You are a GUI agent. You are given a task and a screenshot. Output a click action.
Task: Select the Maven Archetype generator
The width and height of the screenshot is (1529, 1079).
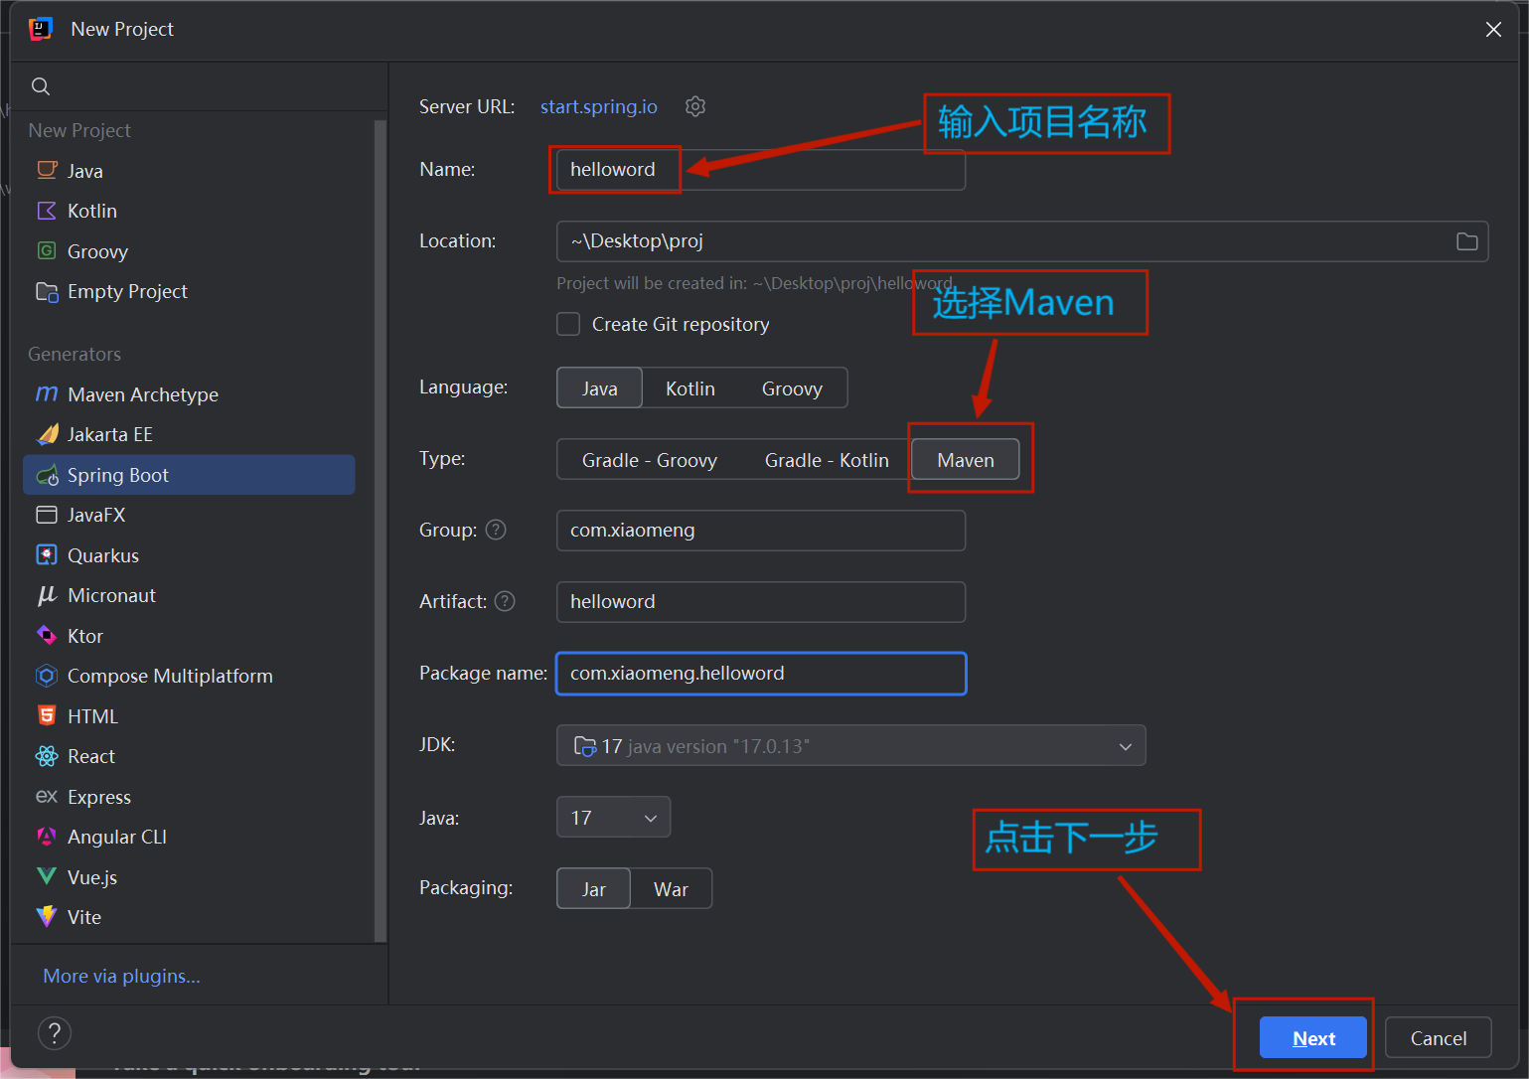click(x=142, y=394)
